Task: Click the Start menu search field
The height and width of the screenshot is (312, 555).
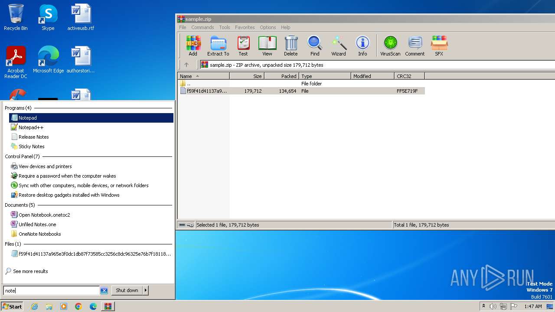Action: coord(52,290)
